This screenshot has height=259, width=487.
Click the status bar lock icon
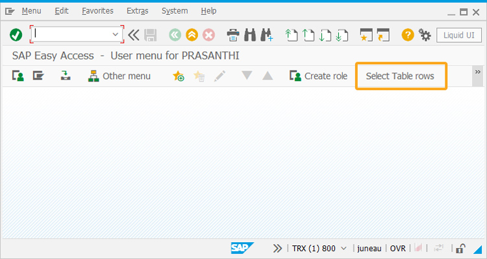coord(460,248)
